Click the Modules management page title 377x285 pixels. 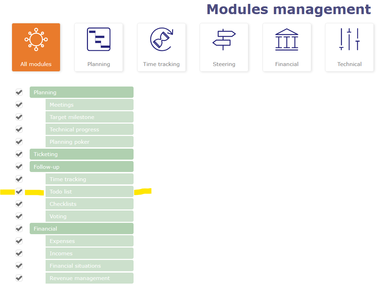[x=289, y=10]
